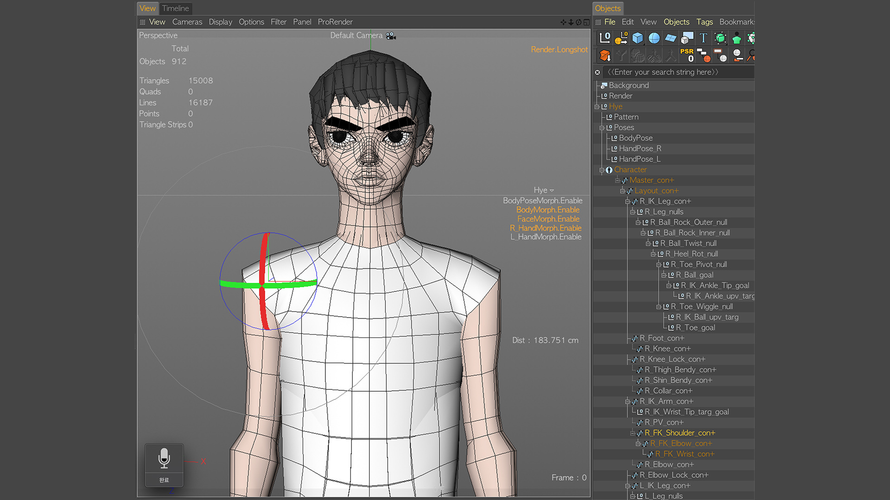The image size is (890, 500).
Task: Click the PSR 0 reset icon
Action: [687, 56]
